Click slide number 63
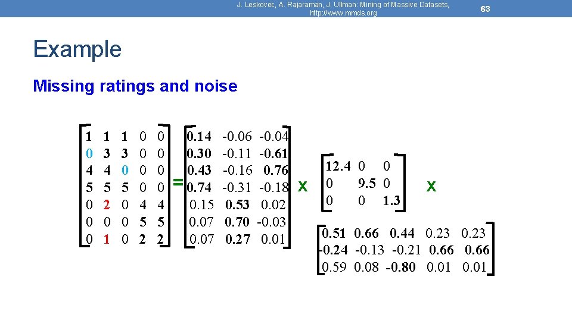 pos(485,9)
